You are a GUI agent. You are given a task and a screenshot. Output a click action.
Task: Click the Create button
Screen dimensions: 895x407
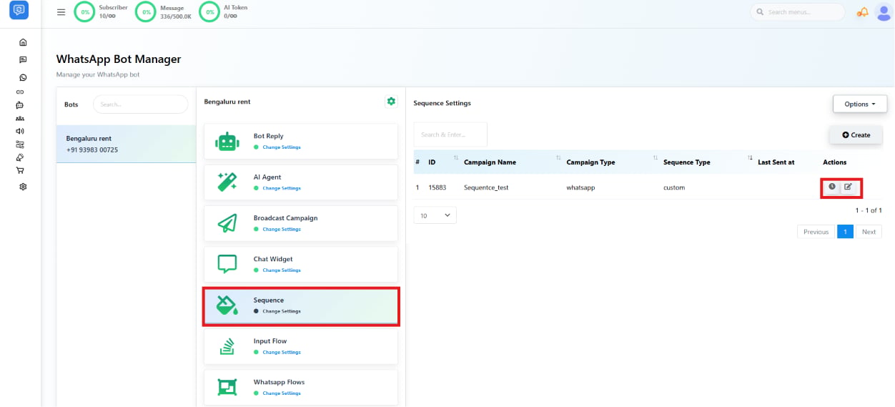[856, 134]
